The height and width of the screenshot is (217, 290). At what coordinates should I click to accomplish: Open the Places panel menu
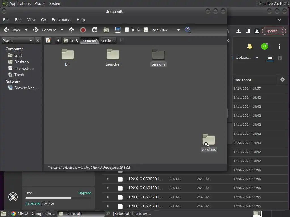coord(40,3)
